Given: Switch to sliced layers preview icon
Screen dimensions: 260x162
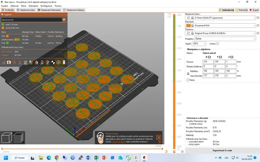Looking at the screenshot, I should pyautogui.click(x=18, y=138).
